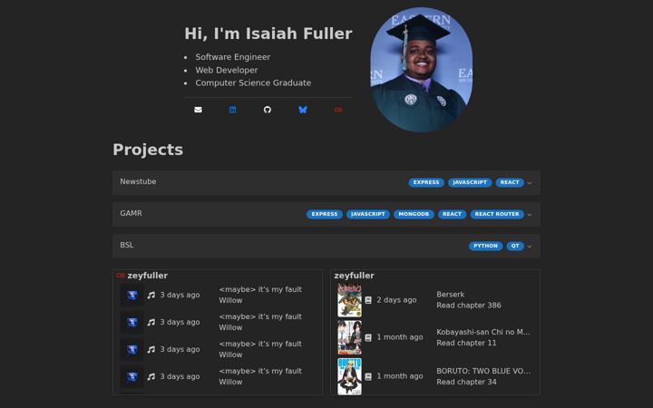Click the Kobayashi-san Chi no M... title
Image resolution: width=653 pixels, height=408 pixels.
483,332
